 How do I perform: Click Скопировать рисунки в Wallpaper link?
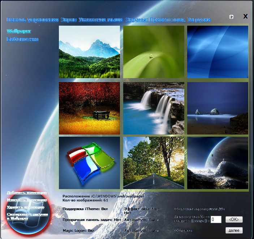(27, 216)
